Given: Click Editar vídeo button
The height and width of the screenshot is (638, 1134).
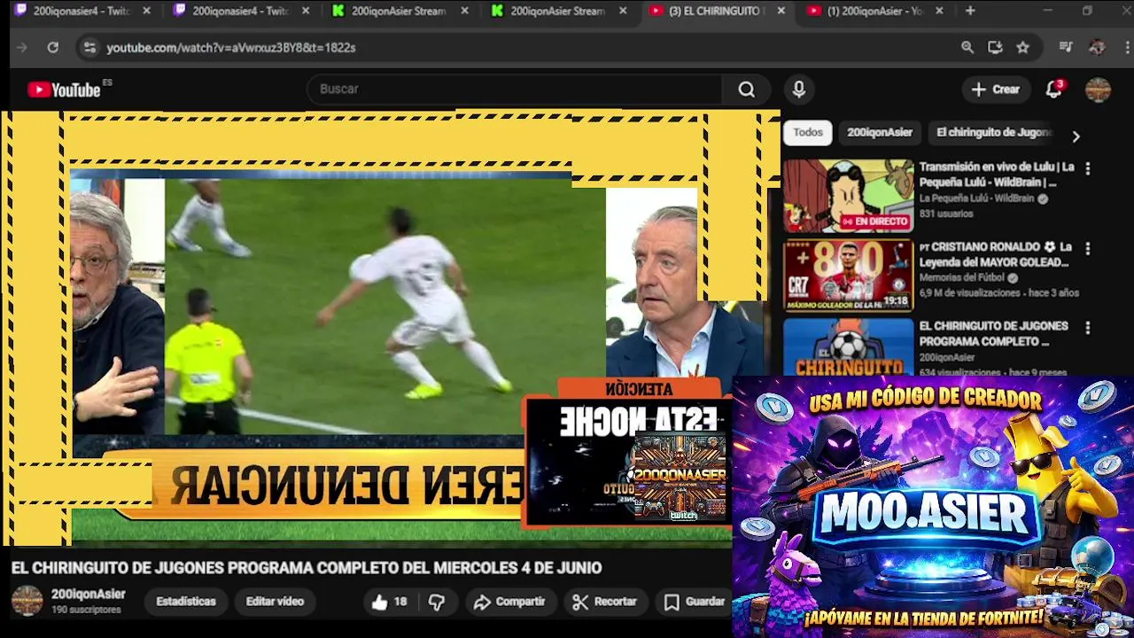Looking at the screenshot, I should [275, 602].
